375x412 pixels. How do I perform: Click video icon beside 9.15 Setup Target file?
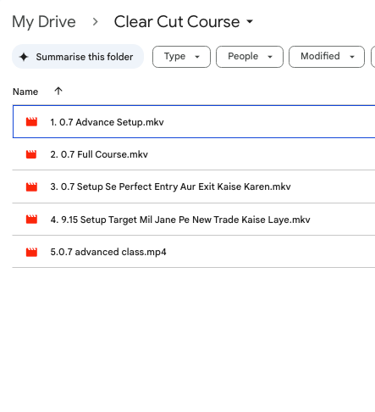tap(31, 220)
